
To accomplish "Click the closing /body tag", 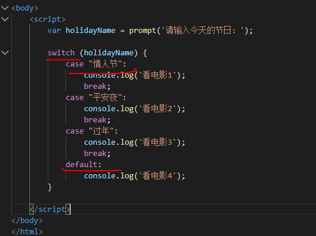I will (x=27, y=221).
